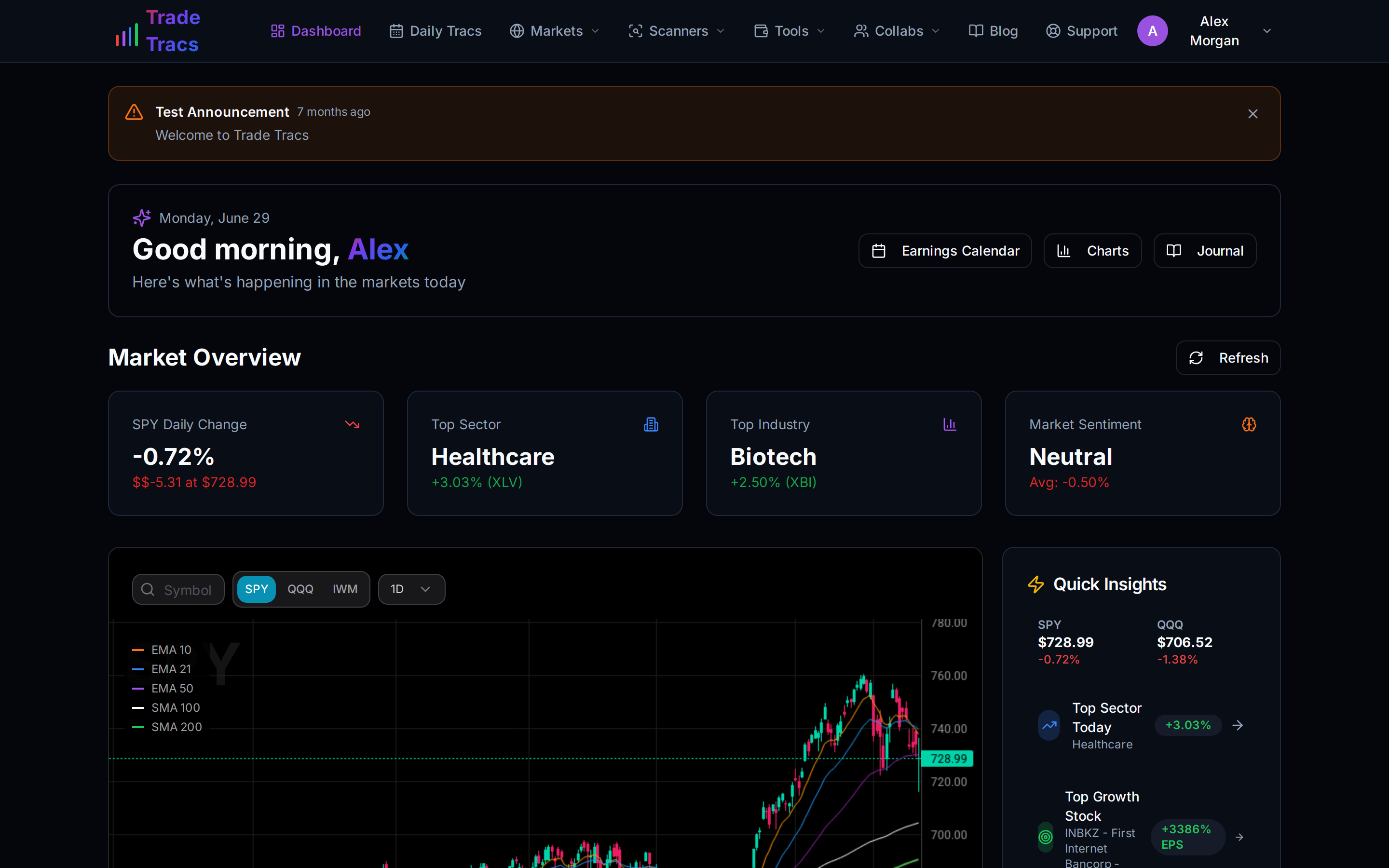The image size is (1389, 868).
Task: Open the Healthcare Top Sector card
Action: click(545, 453)
